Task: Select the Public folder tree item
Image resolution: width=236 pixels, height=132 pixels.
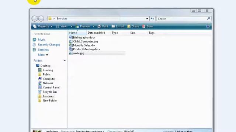Action: (x=46, y=74)
